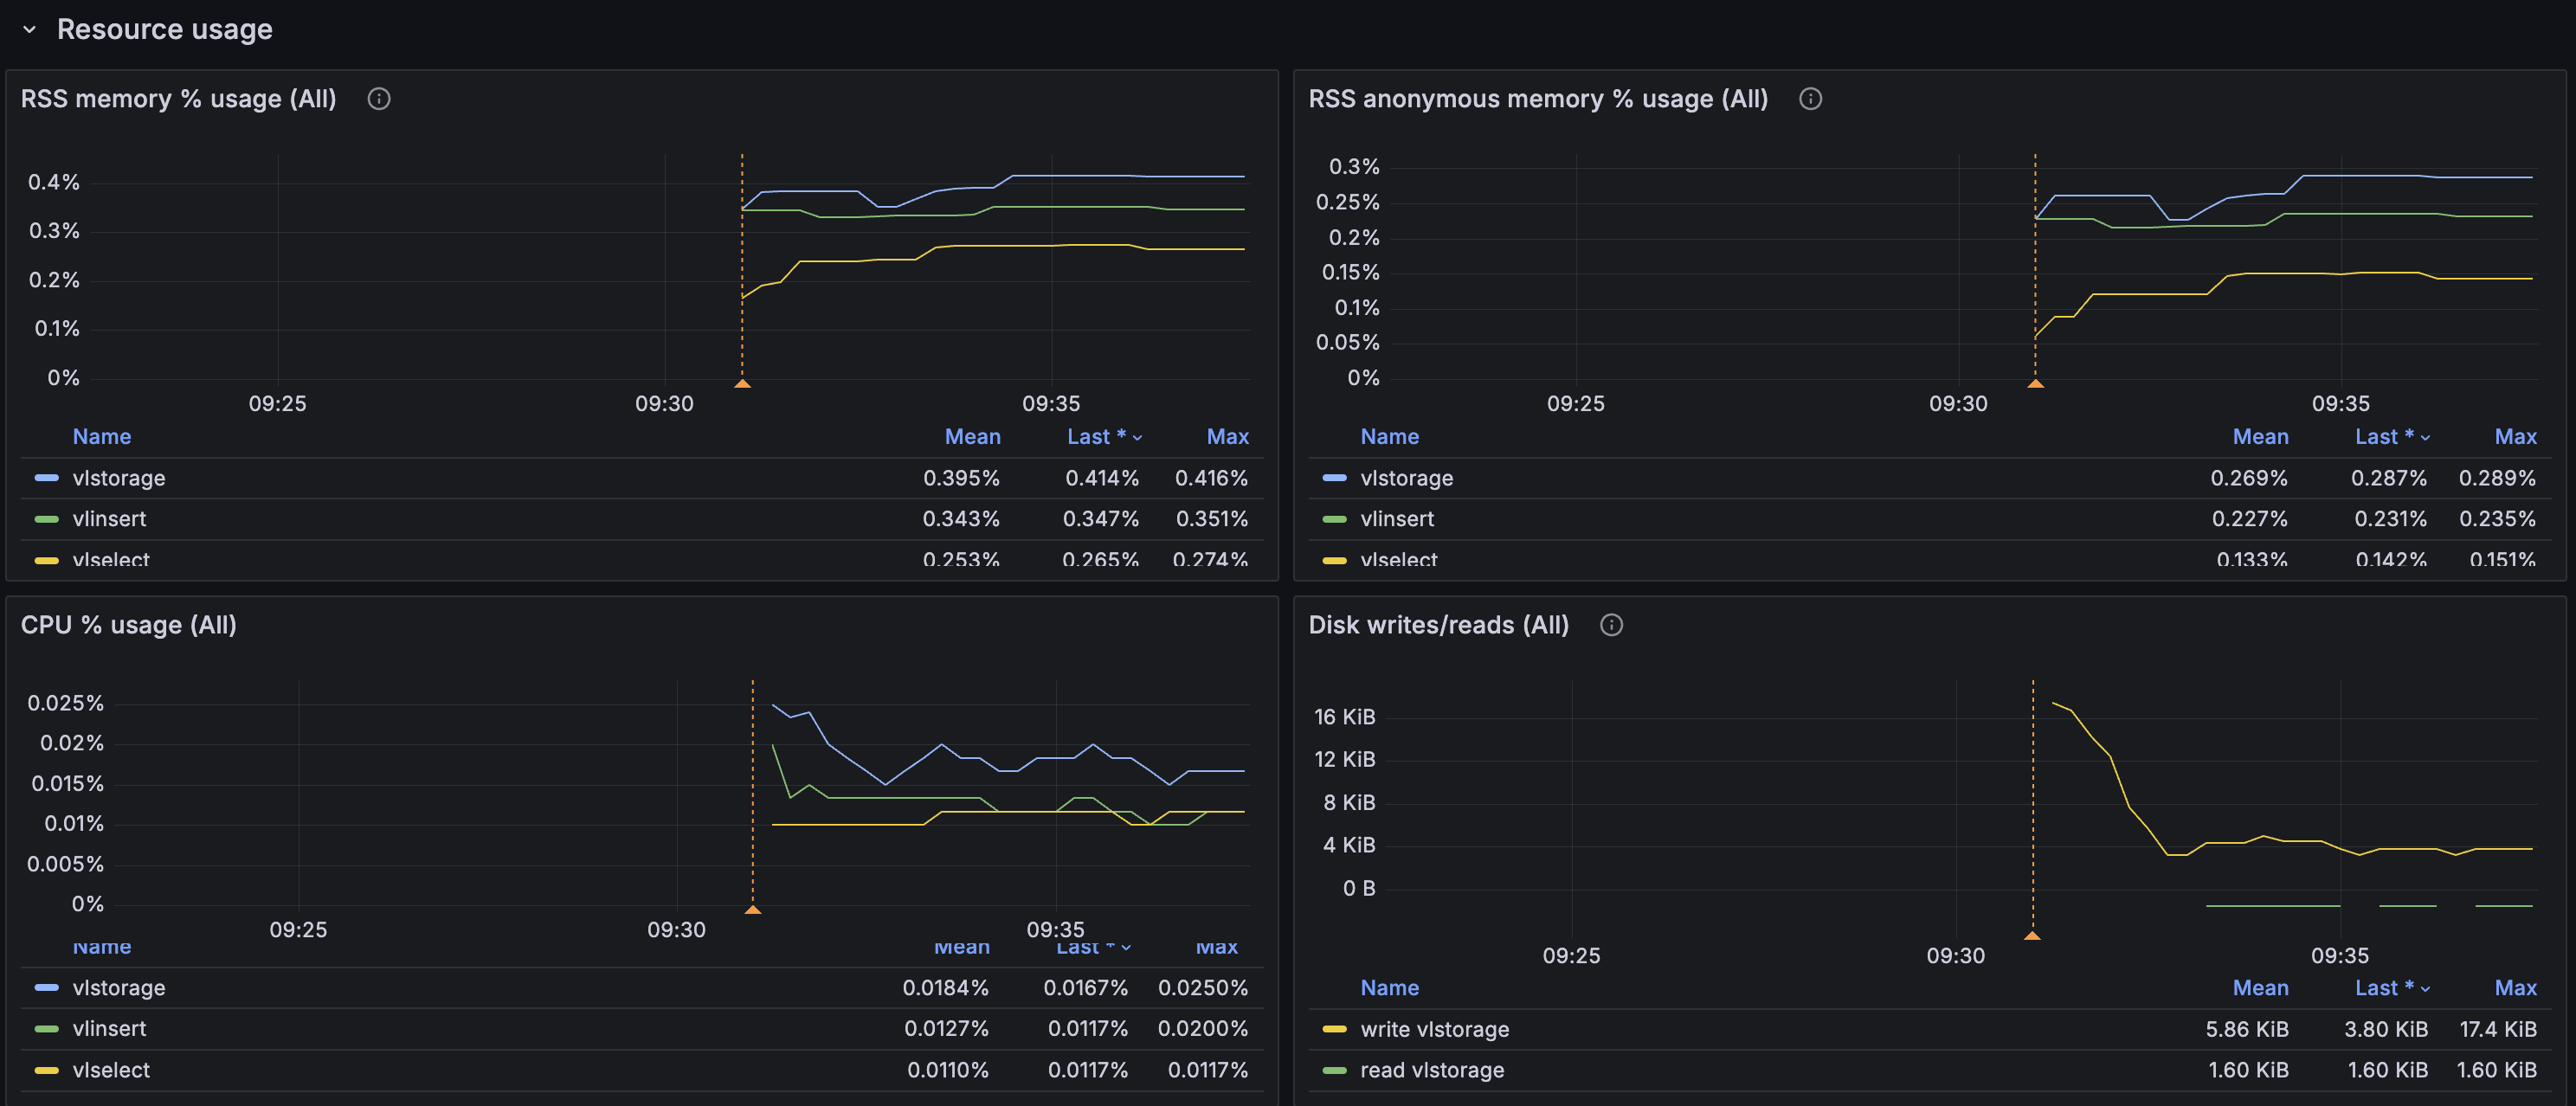The width and height of the screenshot is (2576, 1106).
Task: Collapse the Resource usage row chevron
Action: click(x=29, y=30)
